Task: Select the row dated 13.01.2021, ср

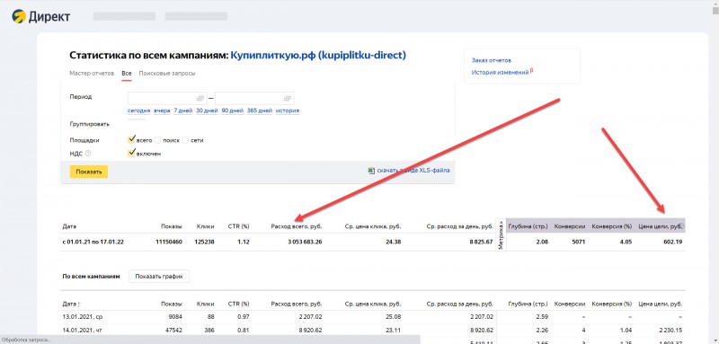Action: pos(372,316)
